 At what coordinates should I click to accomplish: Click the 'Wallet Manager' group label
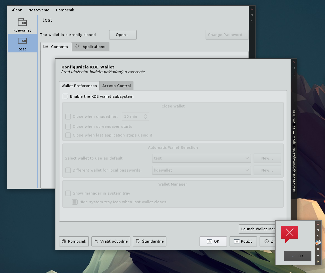pos(173,184)
